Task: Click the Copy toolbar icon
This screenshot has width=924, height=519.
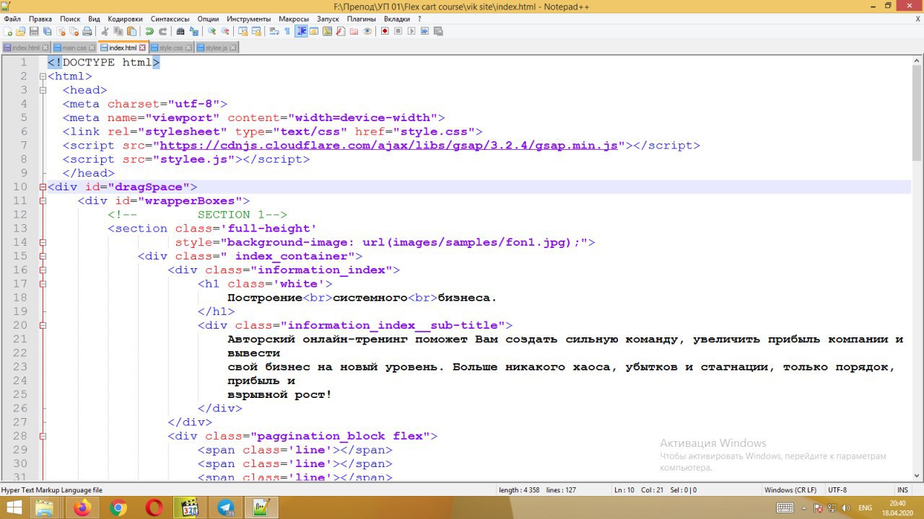Action: coord(118,31)
